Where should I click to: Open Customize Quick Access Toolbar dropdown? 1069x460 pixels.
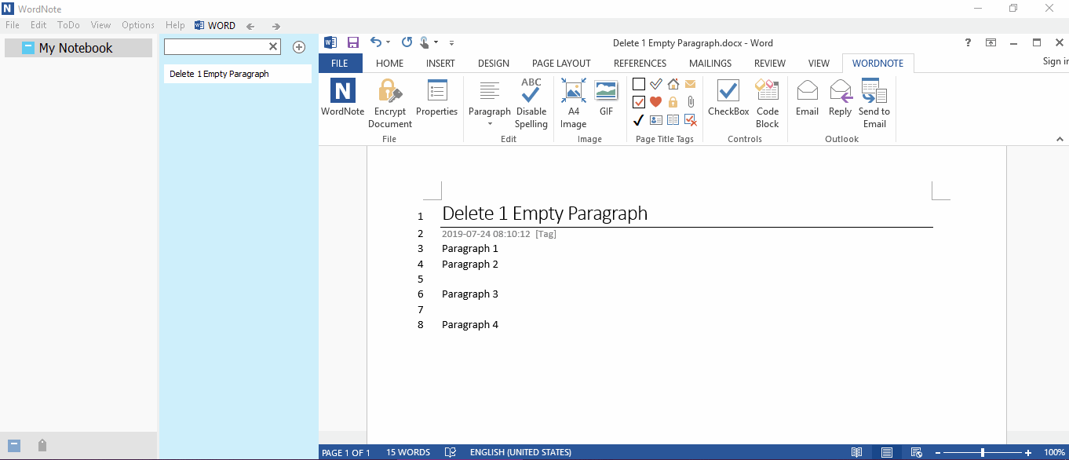click(x=452, y=42)
